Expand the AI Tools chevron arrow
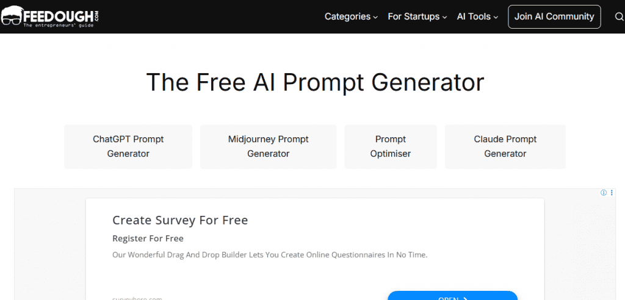 (496, 18)
